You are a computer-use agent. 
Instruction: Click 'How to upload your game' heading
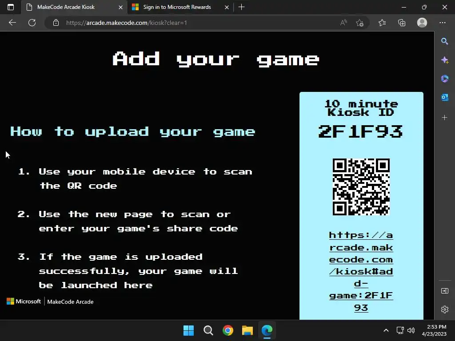pos(132,131)
